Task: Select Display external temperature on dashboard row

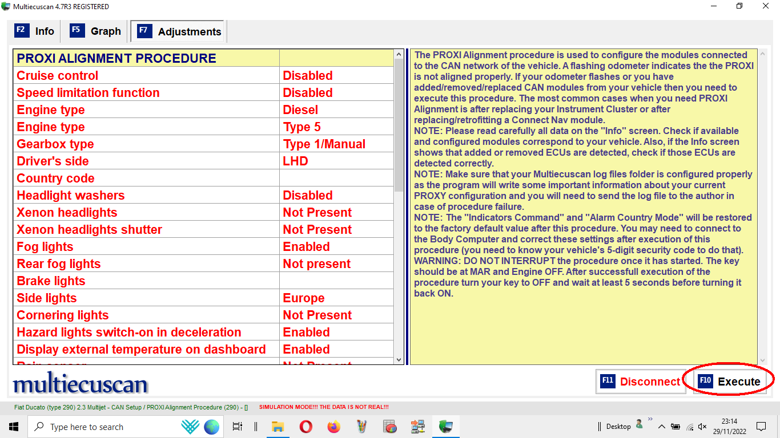Action: [x=203, y=349]
